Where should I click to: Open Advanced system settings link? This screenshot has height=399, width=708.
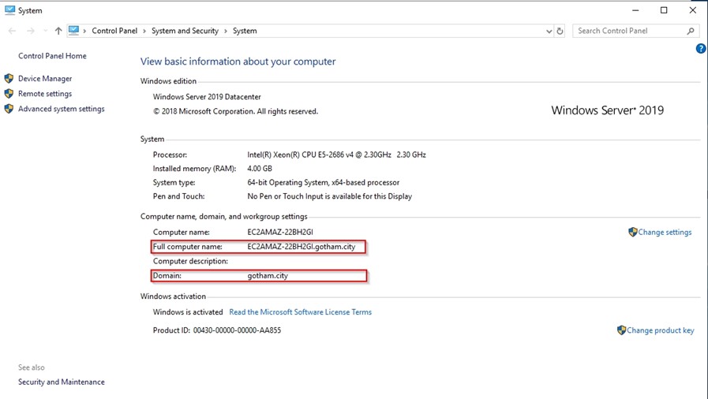61,109
